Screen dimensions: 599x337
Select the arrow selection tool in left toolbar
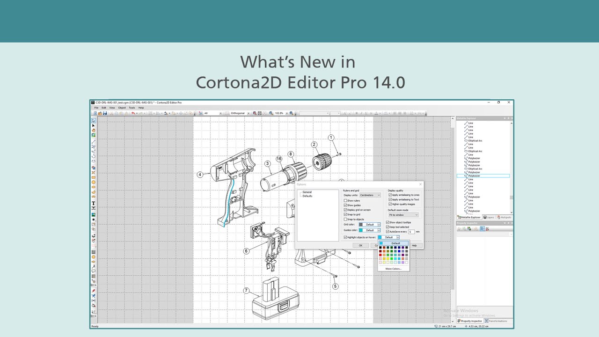(x=94, y=121)
